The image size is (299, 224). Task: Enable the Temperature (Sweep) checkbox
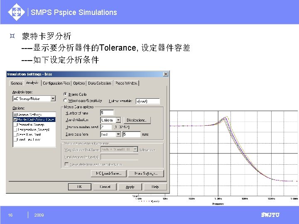pos(15,129)
